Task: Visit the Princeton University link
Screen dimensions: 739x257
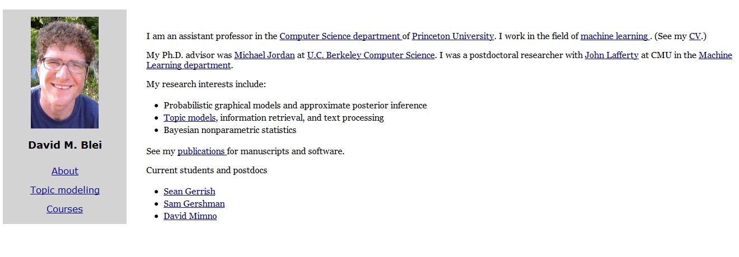Action: click(x=453, y=36)
